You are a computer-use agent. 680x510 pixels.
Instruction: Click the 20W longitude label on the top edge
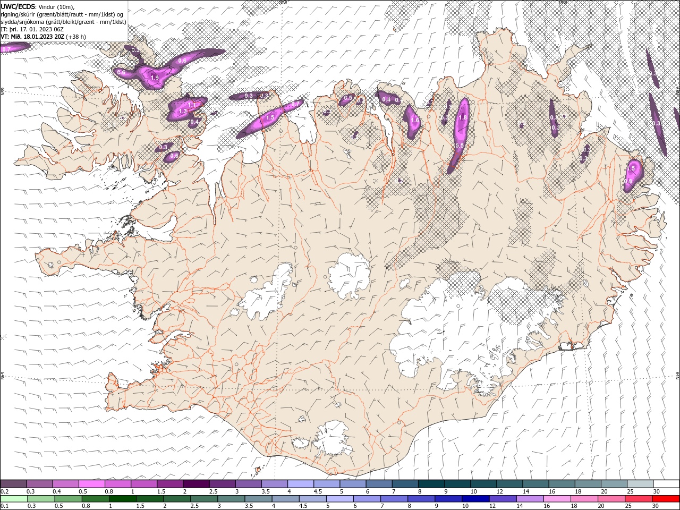point(283,3)
